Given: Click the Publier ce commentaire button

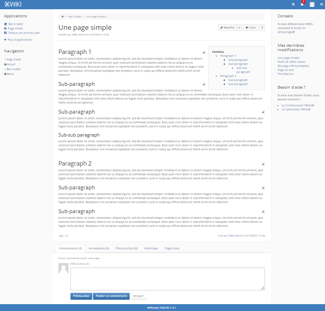Looking at the screenshot, I should pos(112,296).
